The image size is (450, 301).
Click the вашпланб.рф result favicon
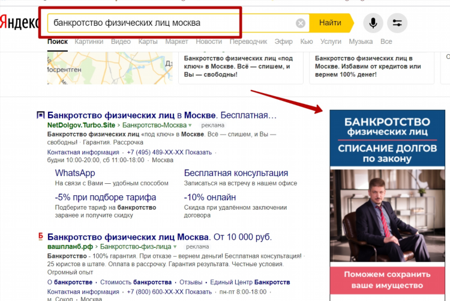(x=41, y=237)
